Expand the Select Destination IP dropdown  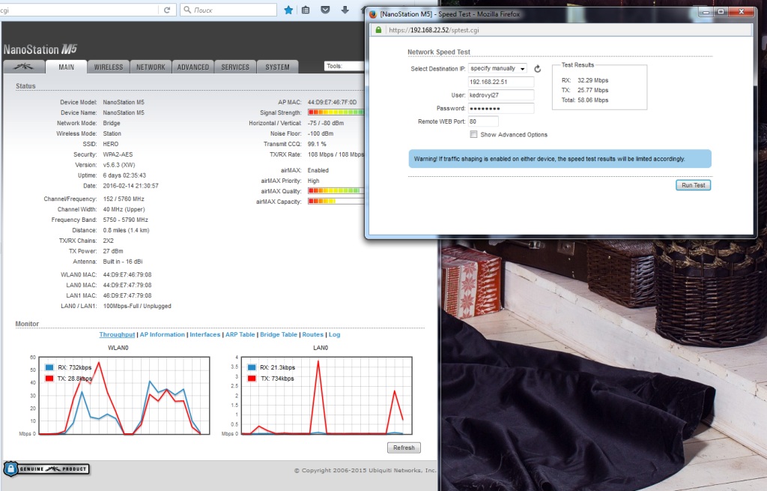[x=497, y=68]
